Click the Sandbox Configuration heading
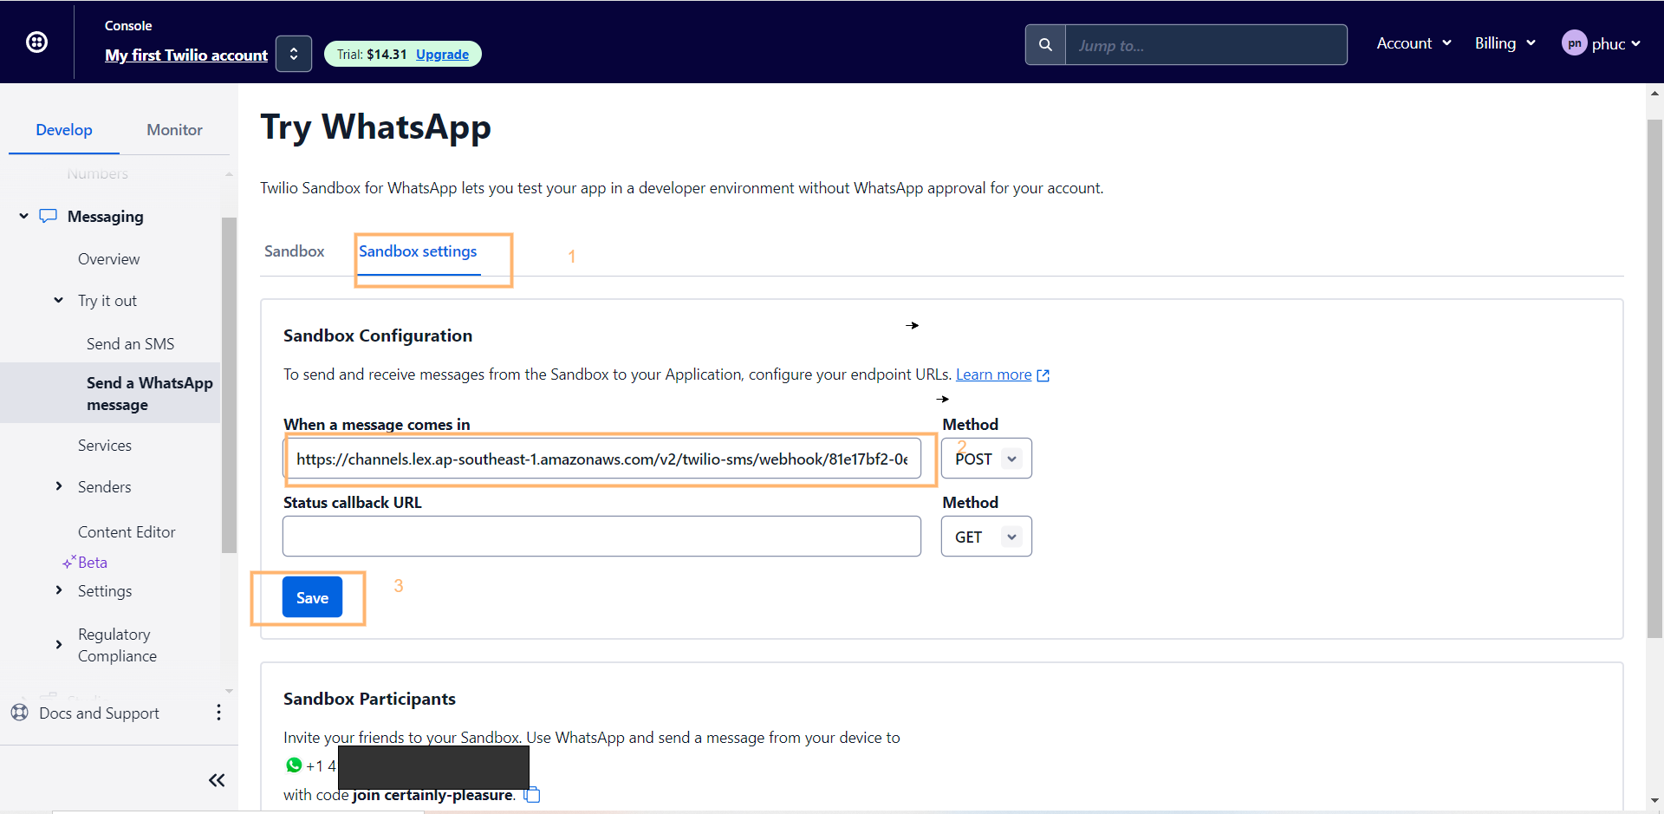 [x=378, y=335]
